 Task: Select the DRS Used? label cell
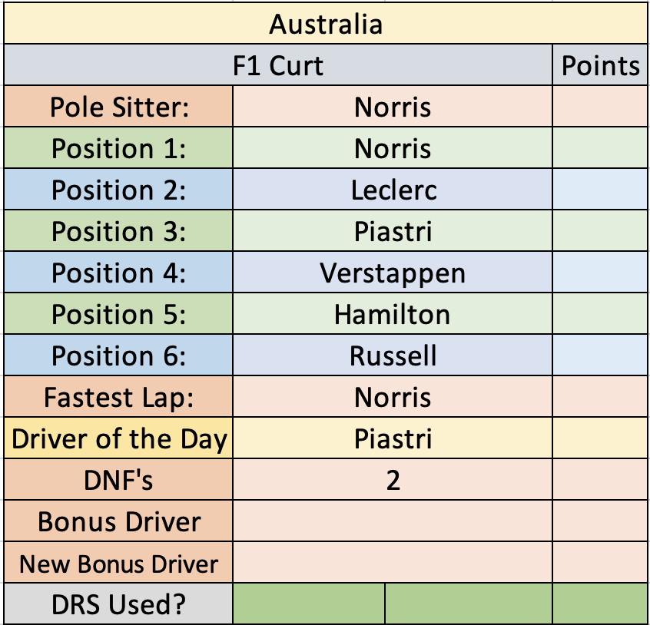(x=118, y=604)
